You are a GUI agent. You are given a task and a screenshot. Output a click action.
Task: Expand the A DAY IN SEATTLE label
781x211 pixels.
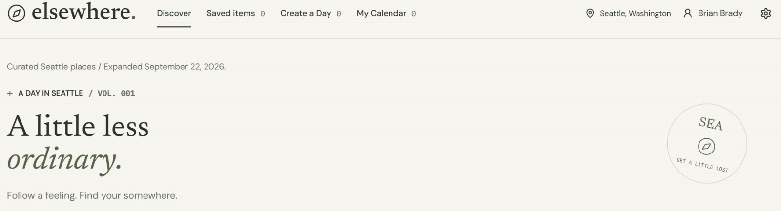tap(51, 93)
